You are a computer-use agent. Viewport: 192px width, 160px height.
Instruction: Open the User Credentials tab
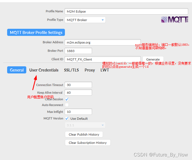[x=44, y=70]
